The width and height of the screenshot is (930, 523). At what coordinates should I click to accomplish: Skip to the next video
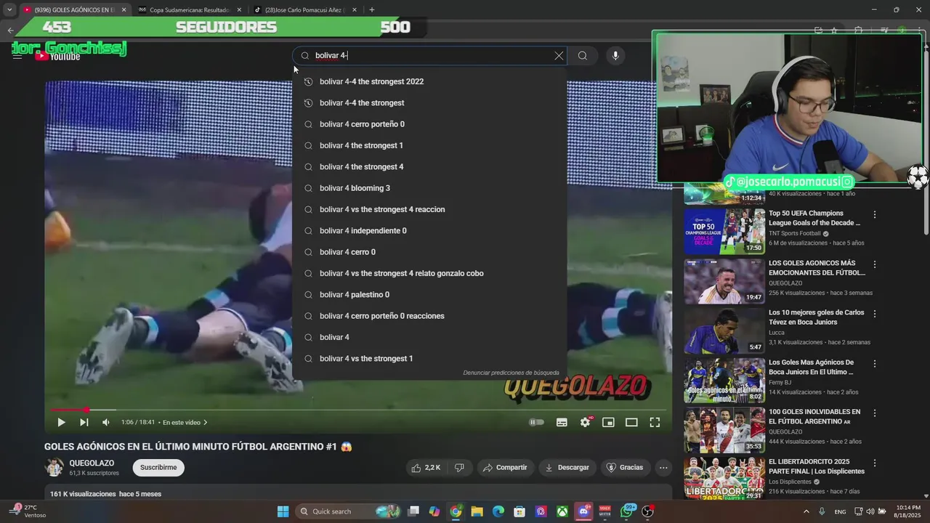coord(84,422)
